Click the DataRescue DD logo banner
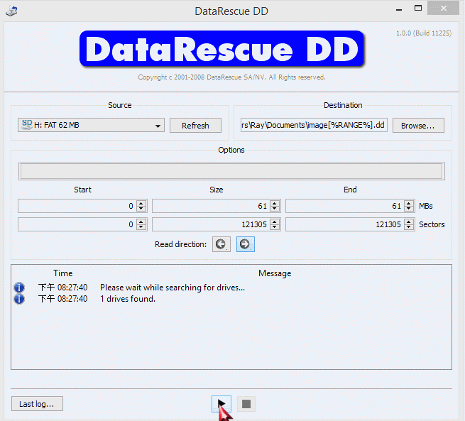Image resolution: width=465 pixels, height=421 pixels. (221, 49)
